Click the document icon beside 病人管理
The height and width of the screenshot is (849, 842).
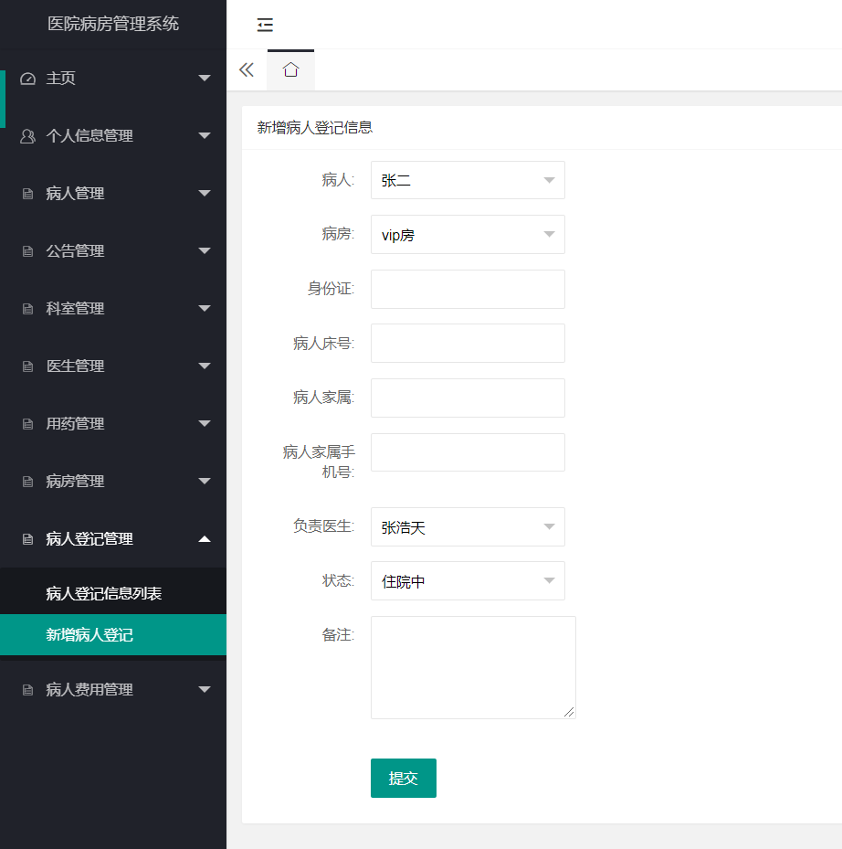(27, 194)
